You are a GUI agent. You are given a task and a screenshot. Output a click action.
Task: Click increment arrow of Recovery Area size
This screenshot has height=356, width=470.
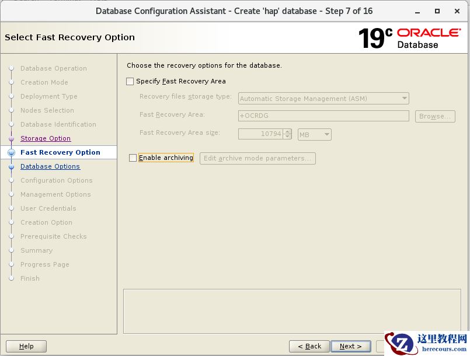(x=287, y=131)
